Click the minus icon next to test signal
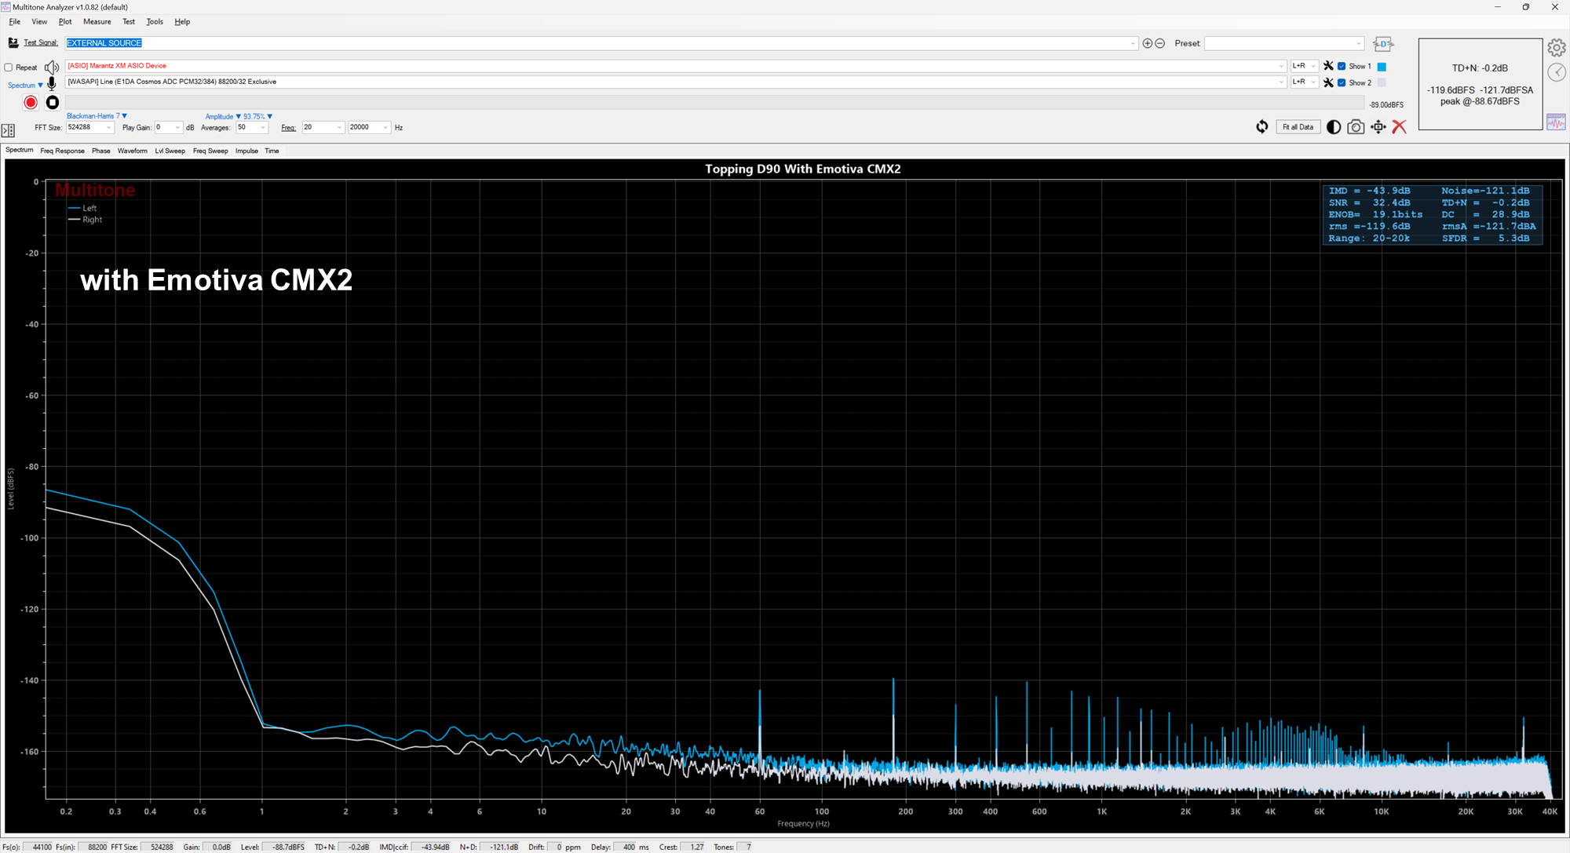 pyautogui.click(x=1159, y=43)
